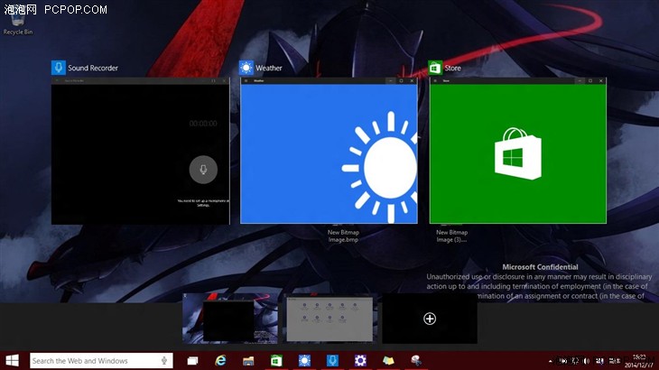The width and height of the screenshot is (659, 370).
Task: Open Internet Explorer from the taskbar
Action: (221, 361)
